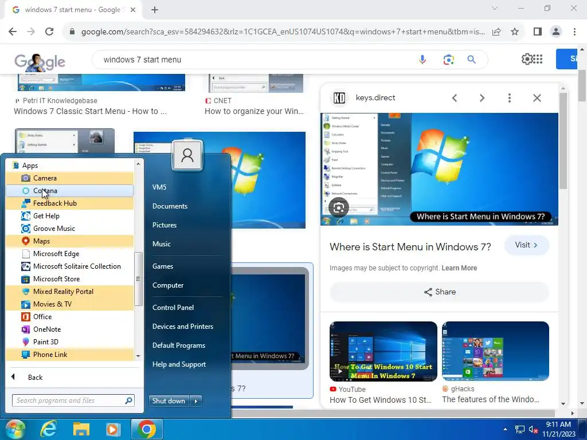The image size is (587, 440).
Task: Open Microsoft Store app
Action: click(x=69, y=279)
